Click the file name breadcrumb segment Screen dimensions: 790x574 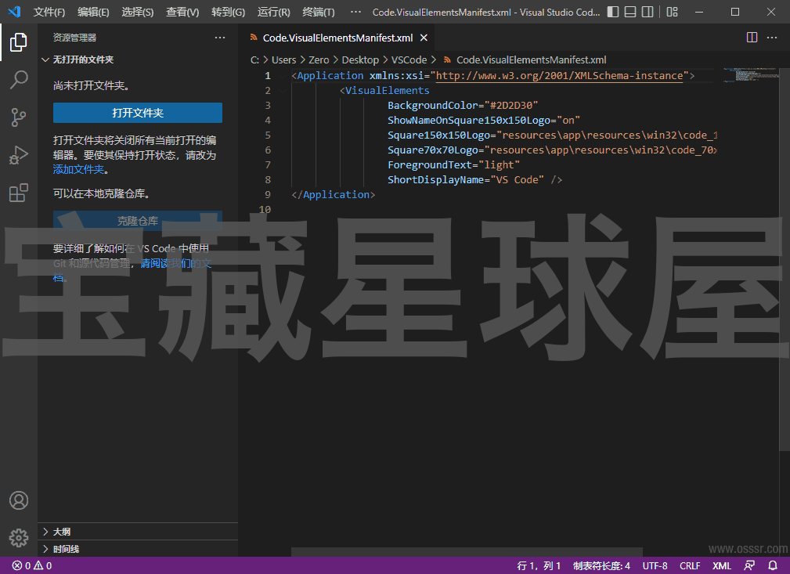(531, 60)
